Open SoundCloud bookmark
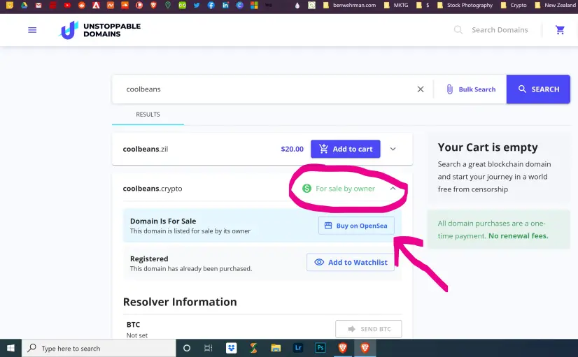Image resolution: width=578 pixels, height=357 pixels. (125, 5)
